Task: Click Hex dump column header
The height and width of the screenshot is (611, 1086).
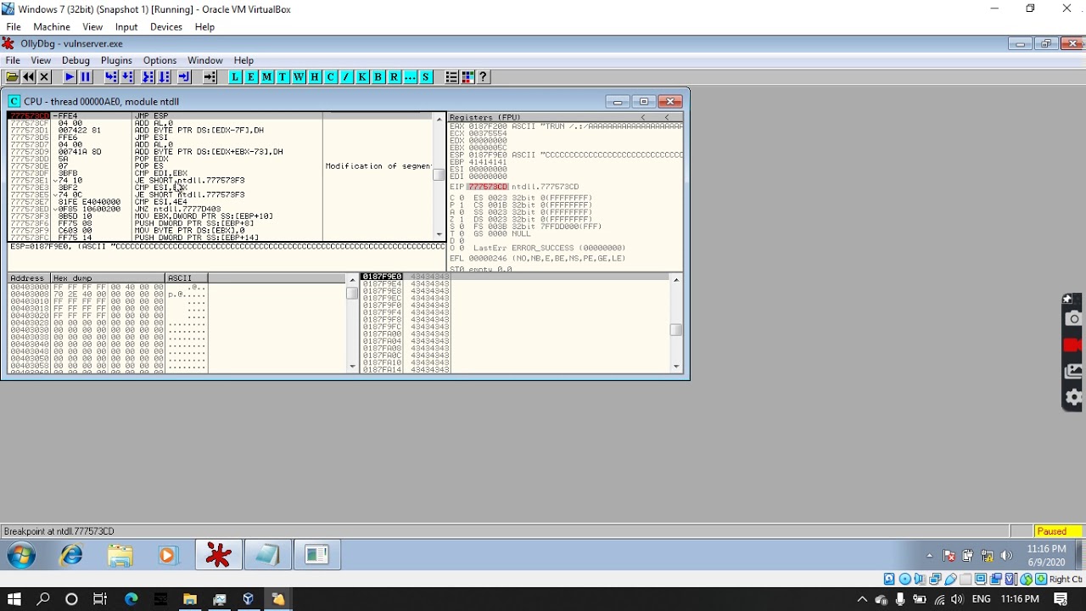Action: pyautogui.click(x=108, y=278)
